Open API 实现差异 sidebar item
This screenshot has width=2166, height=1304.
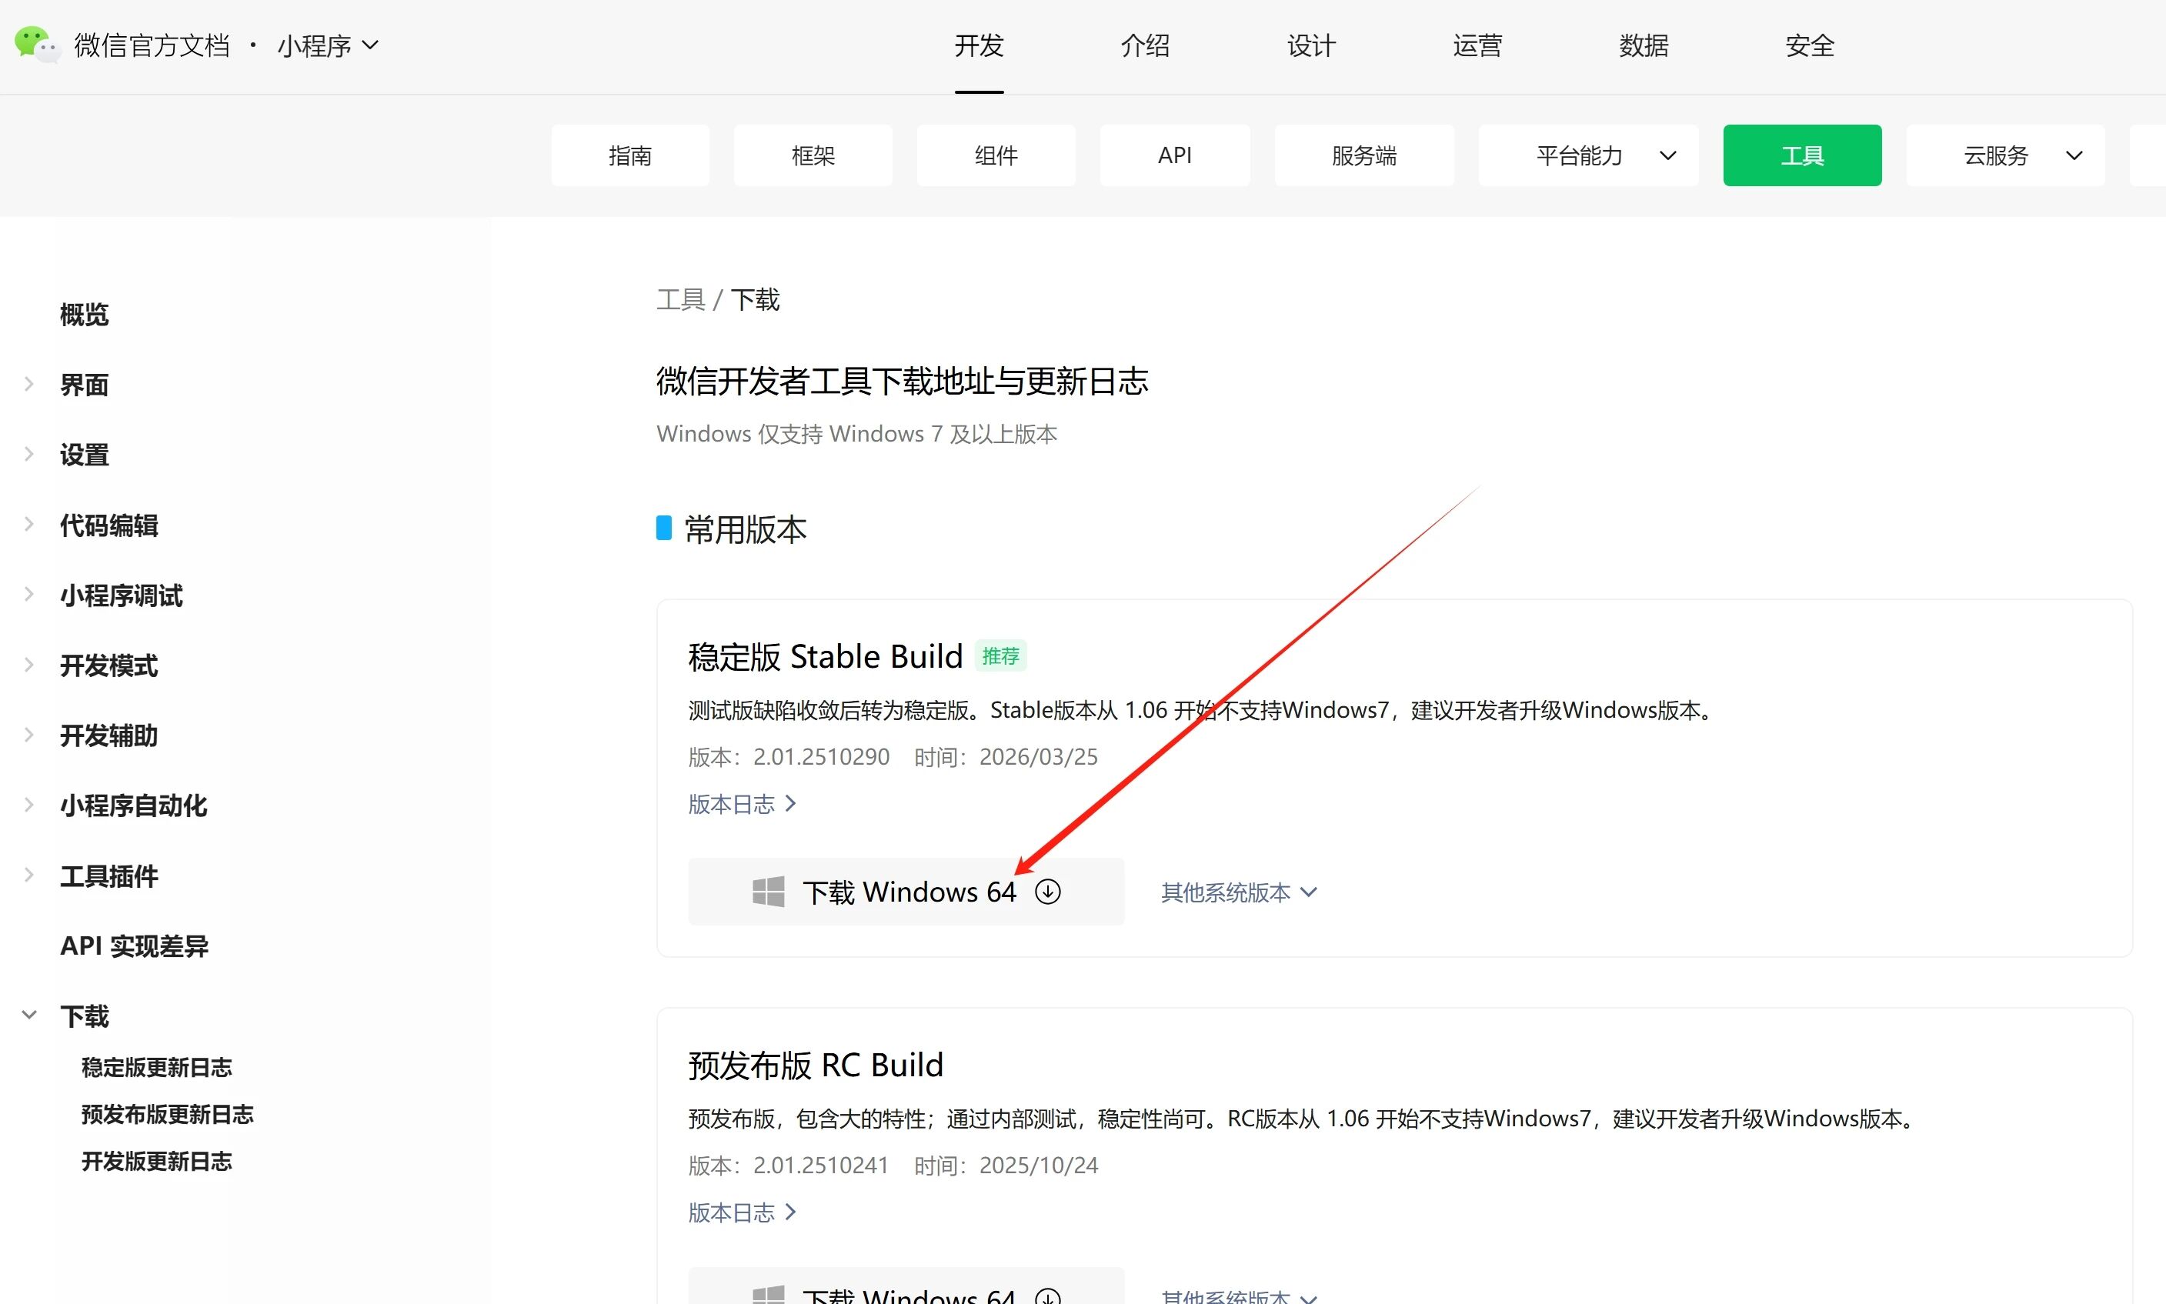[134, 946]
